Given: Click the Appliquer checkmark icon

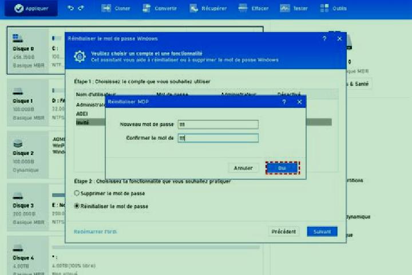Looking at the screenshot, I should pos(19,9).
